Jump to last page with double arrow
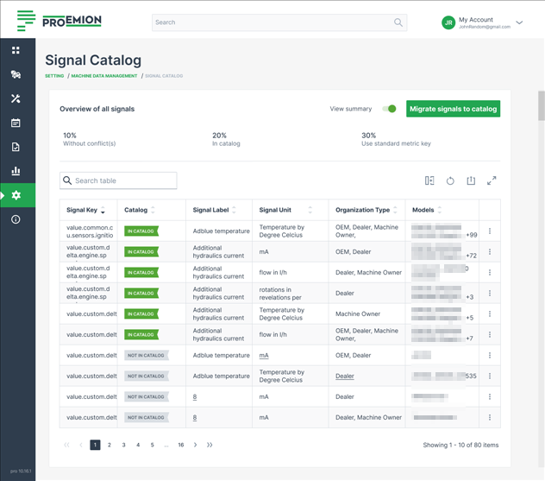The height and width of the screenshot is (481, 545). click(x=210, y=445)
